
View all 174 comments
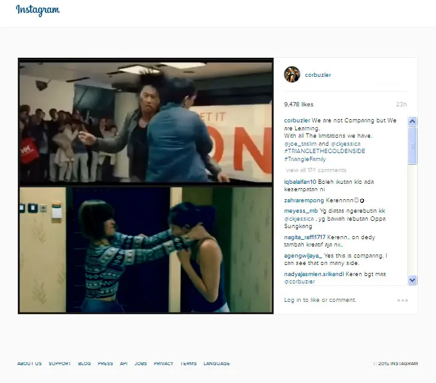click(x=316, y=170)
